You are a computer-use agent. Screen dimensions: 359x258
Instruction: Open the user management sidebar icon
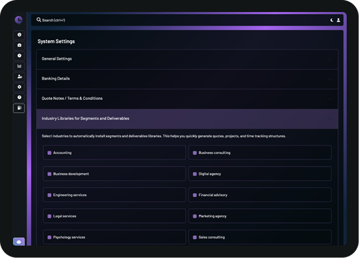[19, 76]
